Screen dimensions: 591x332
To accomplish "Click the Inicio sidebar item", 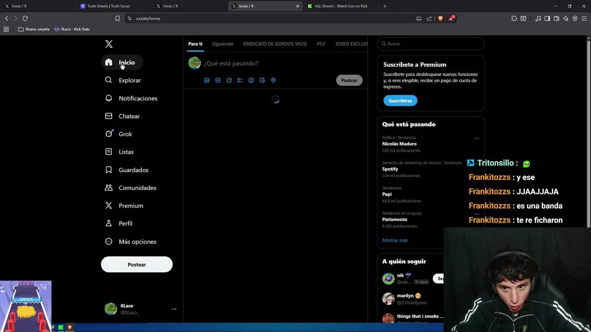I will (x=122, y=62).
